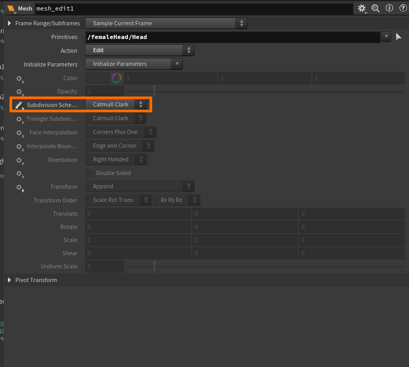Expand the Frame Range/Subframes section
Image resolution: width=409 pixels, height=367 pixels.
coord(10,23)
